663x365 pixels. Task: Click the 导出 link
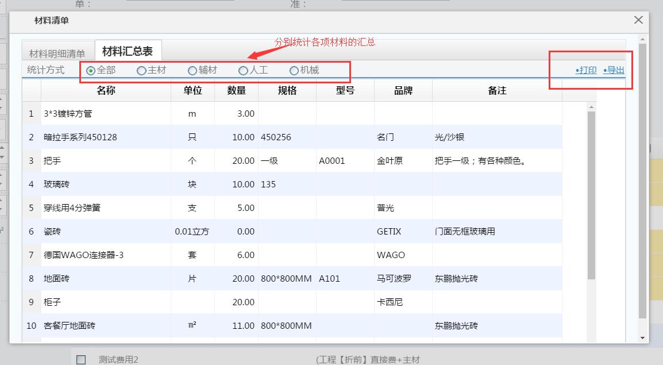tap(614, 70)
